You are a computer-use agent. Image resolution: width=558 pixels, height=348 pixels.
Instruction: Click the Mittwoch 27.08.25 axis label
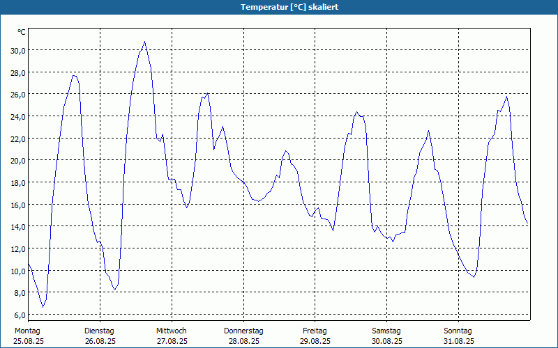[x=172, y=336]
